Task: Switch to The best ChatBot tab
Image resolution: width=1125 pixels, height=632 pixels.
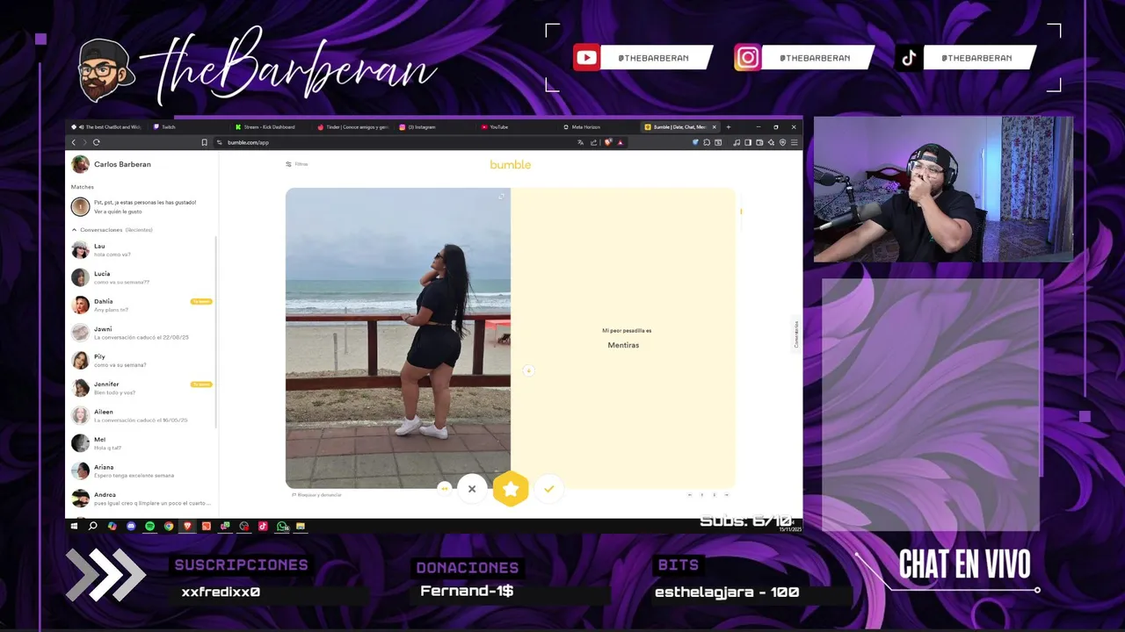Action: coord(107,126)
